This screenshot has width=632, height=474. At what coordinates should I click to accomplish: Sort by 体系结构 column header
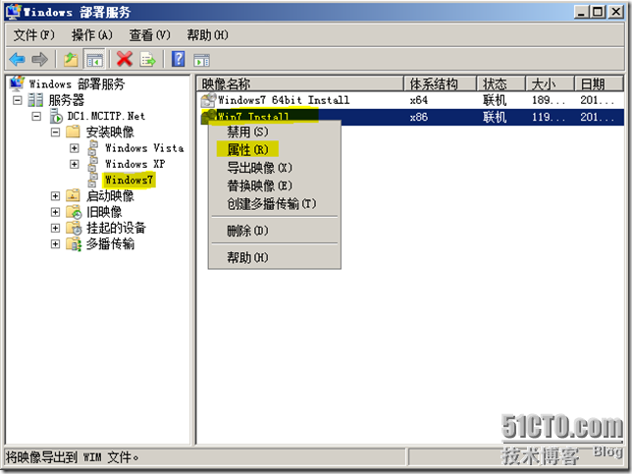(x=440, y=83)
